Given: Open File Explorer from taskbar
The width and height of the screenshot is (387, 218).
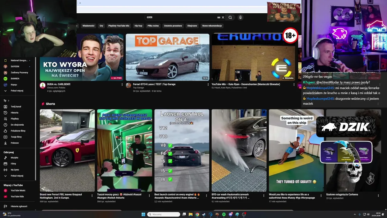Looking at the screenshot, I should coord(190,214).
